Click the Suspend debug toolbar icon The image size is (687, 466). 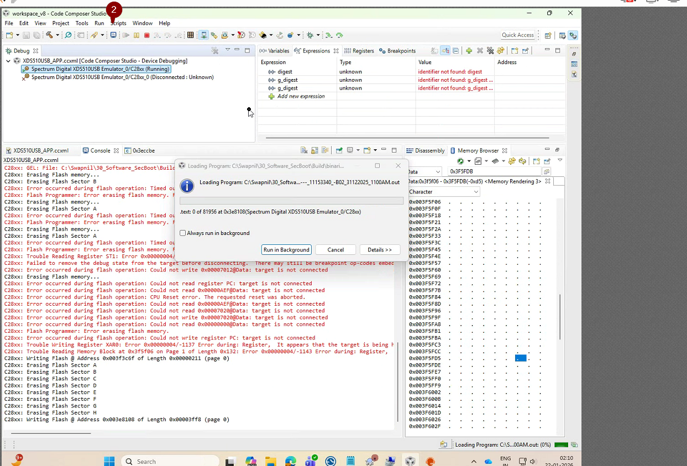tap(137, 35)
